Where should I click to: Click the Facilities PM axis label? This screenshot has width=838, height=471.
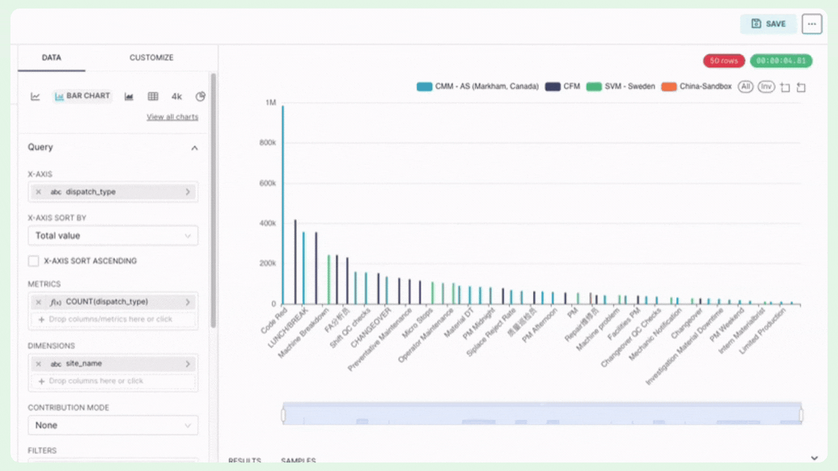point(623,325)
